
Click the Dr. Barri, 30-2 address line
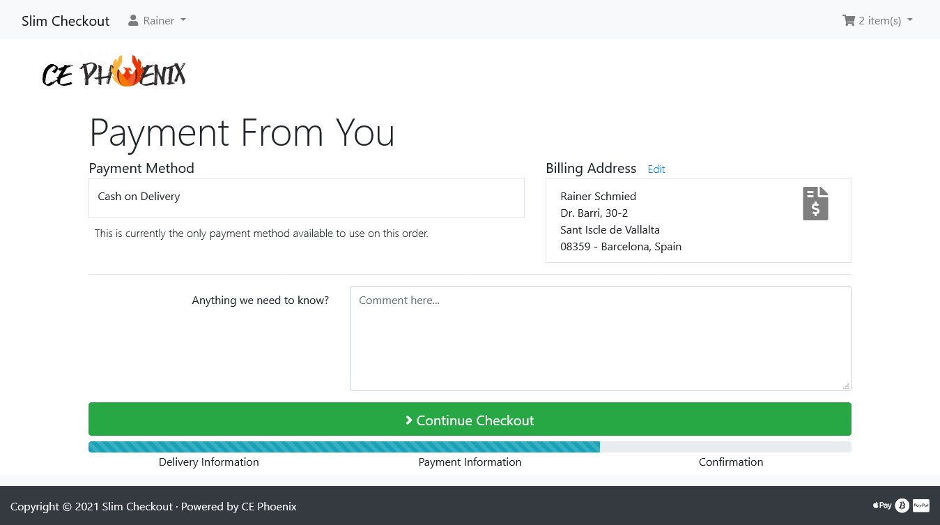pyautogui.click(x=594, y=213)
